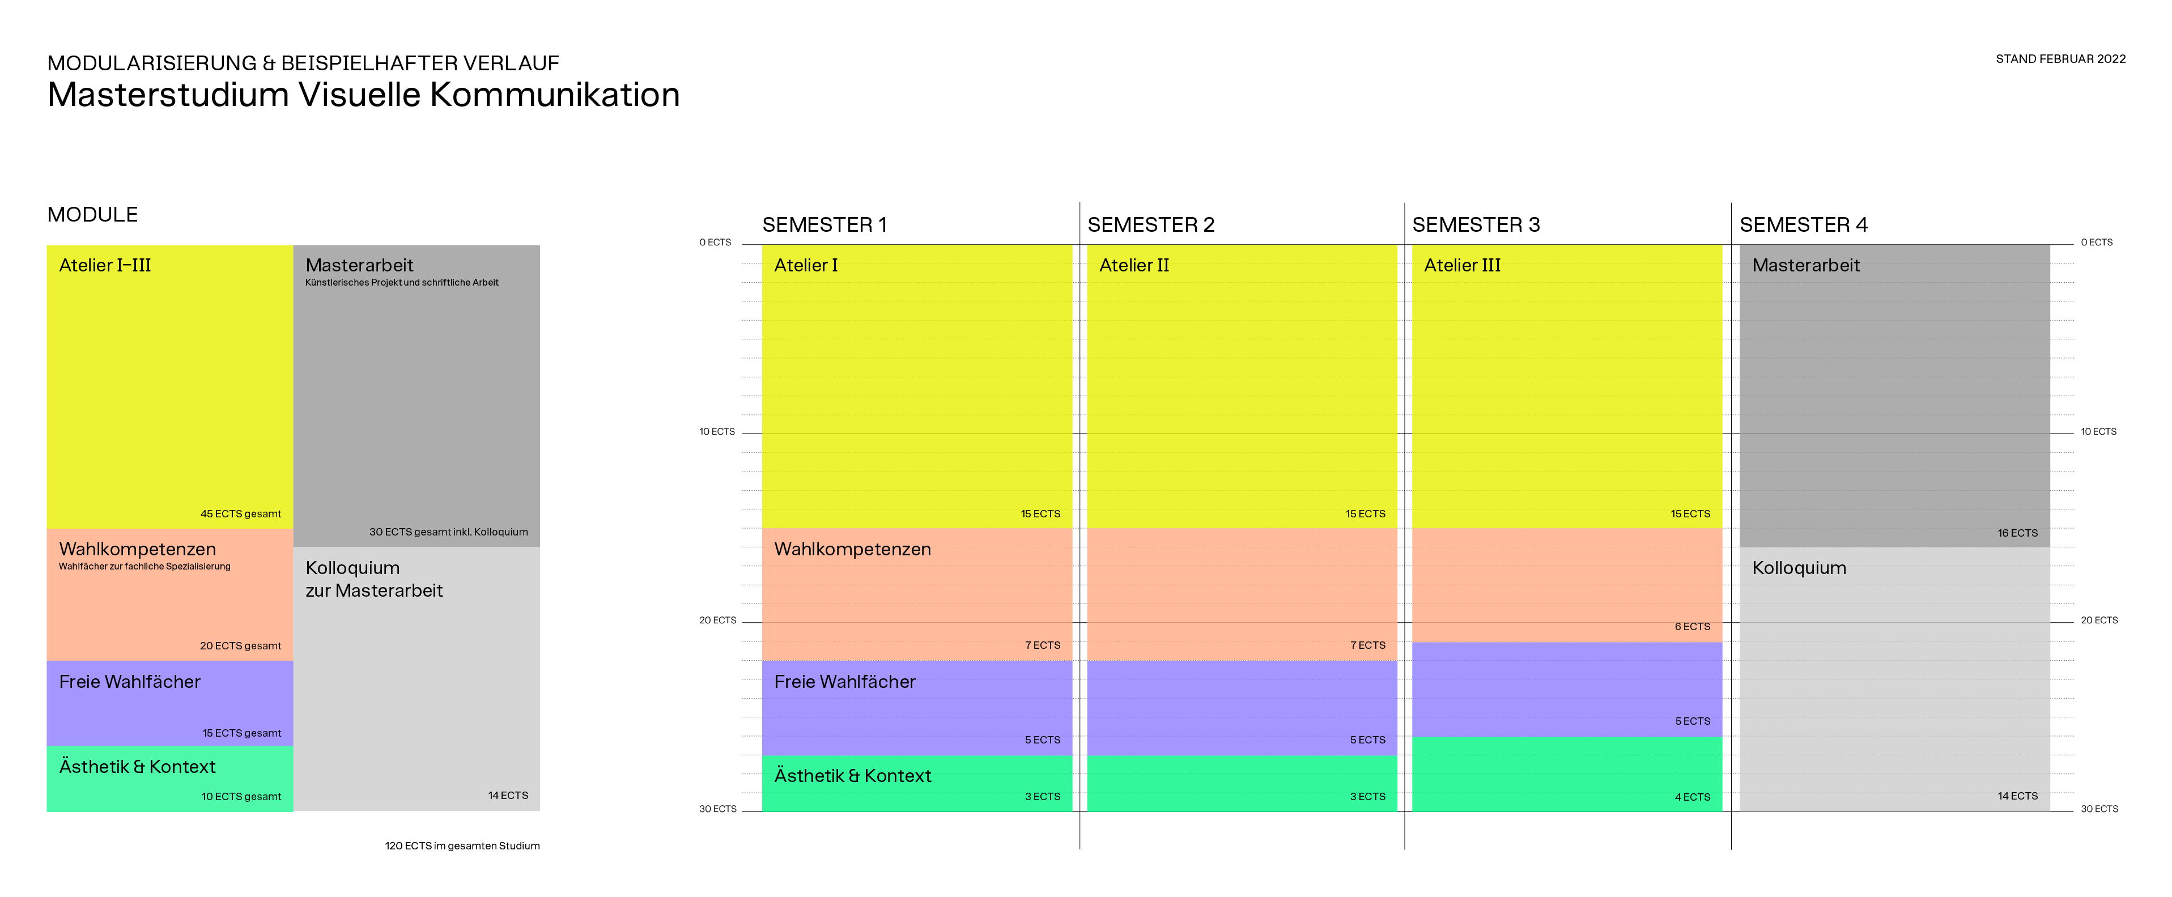Click the STAND FEBRUAR 2022 date text
Viewport: 2172px width, 897px height.
[2060, 59]
